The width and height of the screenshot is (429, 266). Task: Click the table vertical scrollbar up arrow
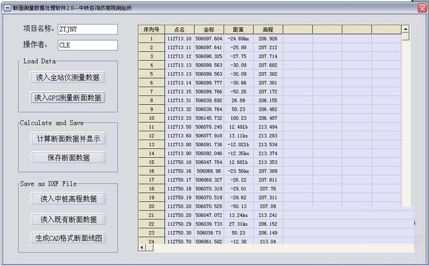406,29
